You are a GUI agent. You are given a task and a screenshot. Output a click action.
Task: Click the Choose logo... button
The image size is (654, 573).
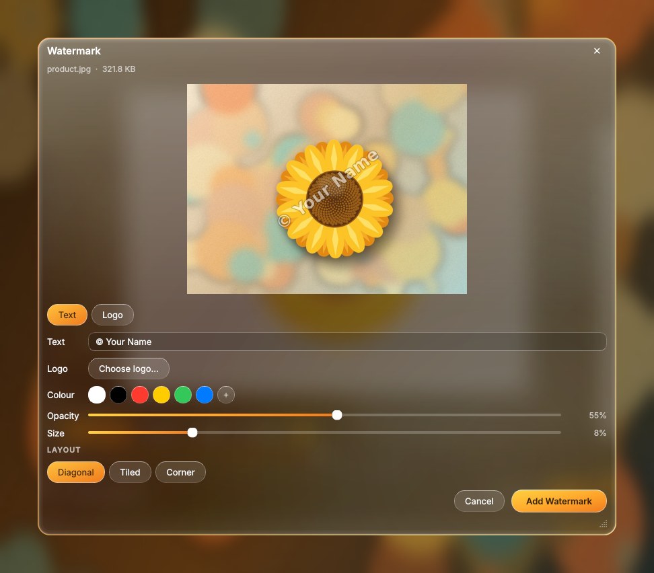pos(129,369)
